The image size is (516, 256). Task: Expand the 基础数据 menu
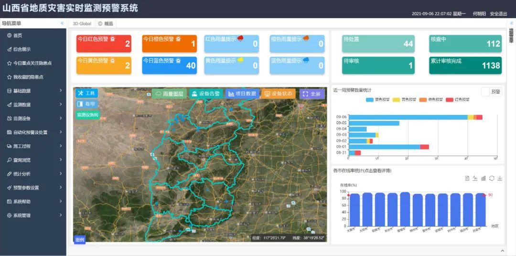click(33, 91)
